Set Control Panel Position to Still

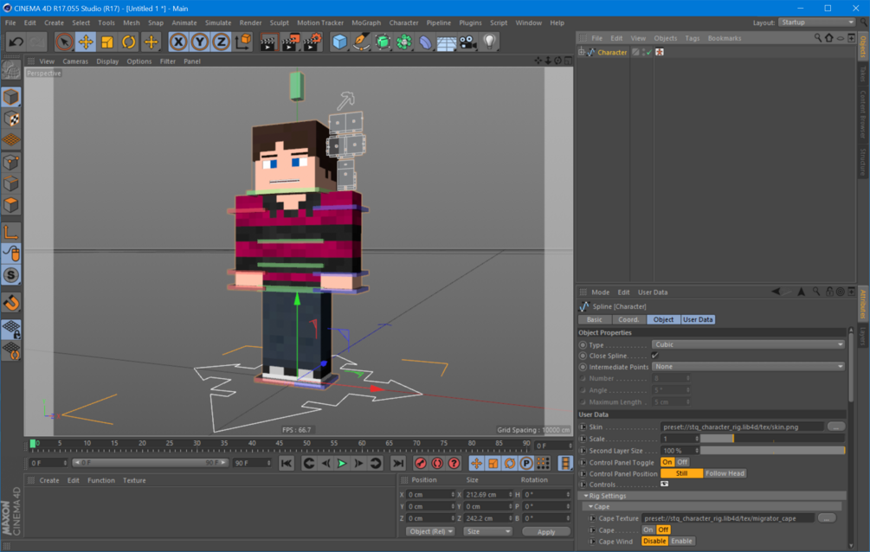coord(681,473)
